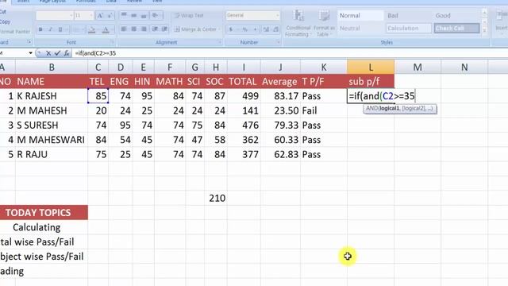508x286 pixels.
Task: Apply the Good cell style
Action: (x=457, y=16)
